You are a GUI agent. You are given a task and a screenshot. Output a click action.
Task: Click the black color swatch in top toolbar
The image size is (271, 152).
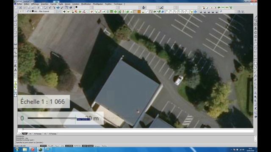(x=76, y=7)
